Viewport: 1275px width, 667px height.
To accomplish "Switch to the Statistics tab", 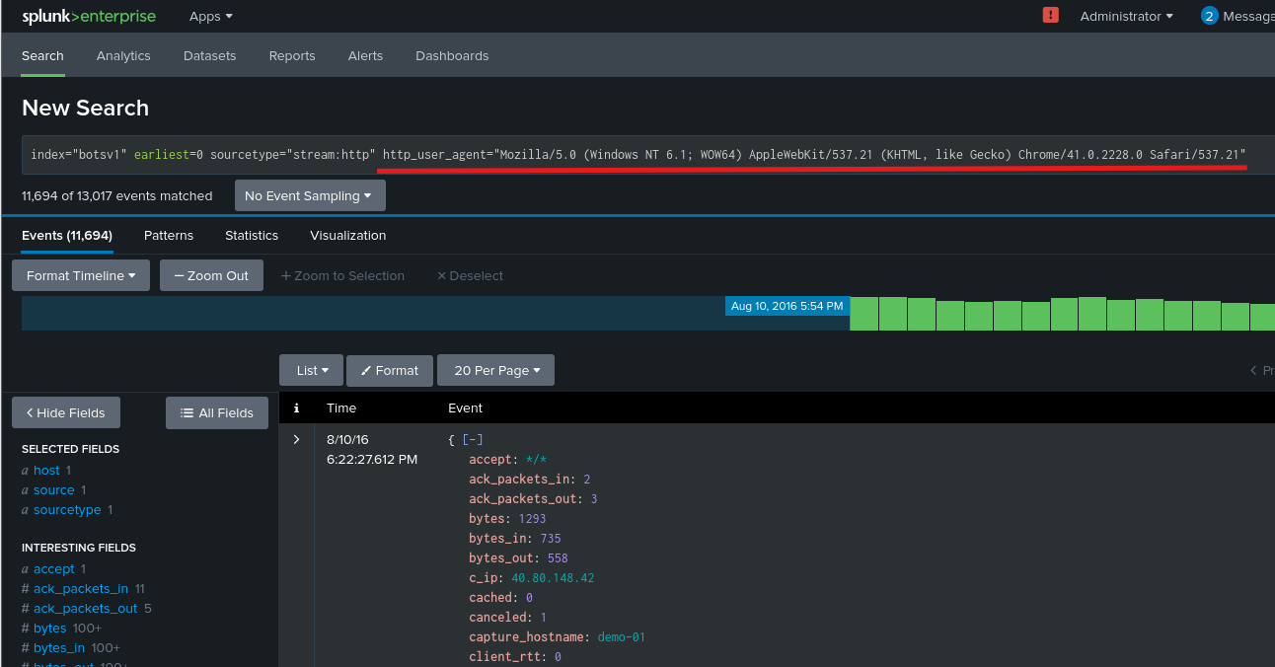I will pos(252,235).
